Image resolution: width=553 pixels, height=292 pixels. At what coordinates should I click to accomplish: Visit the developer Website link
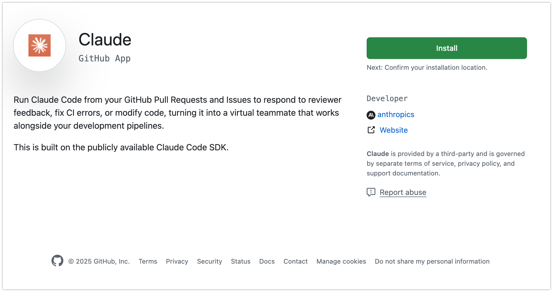click(393, 130)
